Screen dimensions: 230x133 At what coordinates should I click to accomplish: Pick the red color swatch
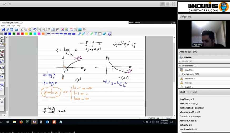tap(22, 34)
